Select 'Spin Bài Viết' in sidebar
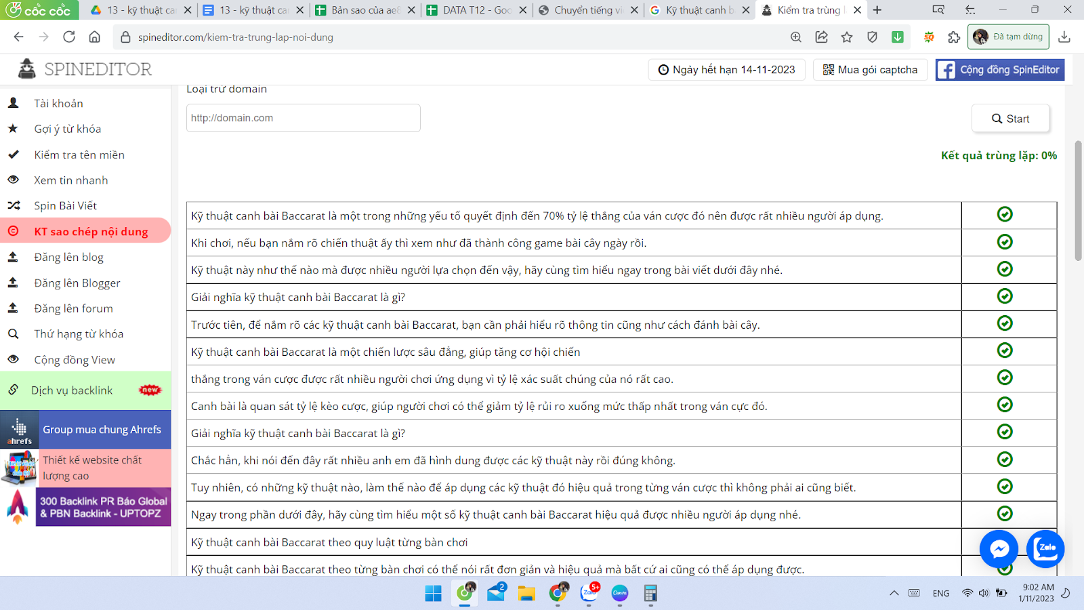Image resolution: width=1084 pixels, height=610 pixels. point(66,205)
